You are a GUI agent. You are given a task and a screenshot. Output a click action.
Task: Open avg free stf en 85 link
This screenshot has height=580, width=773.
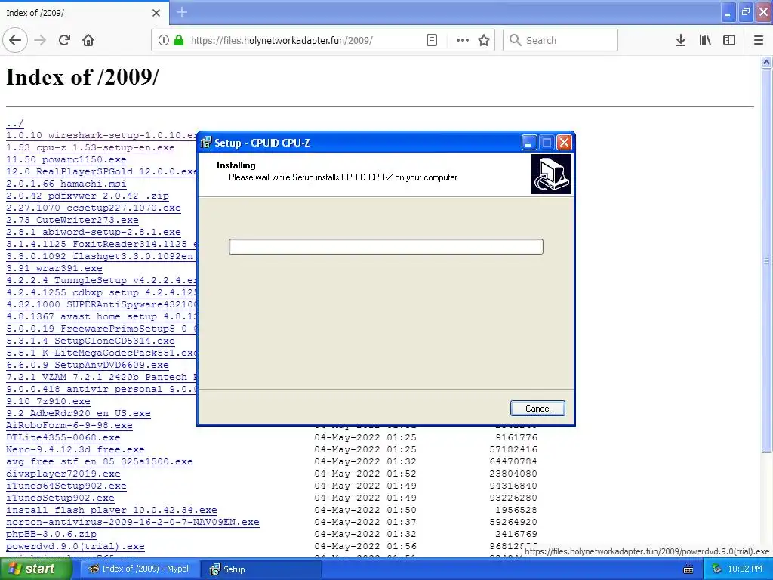[99, 461]
